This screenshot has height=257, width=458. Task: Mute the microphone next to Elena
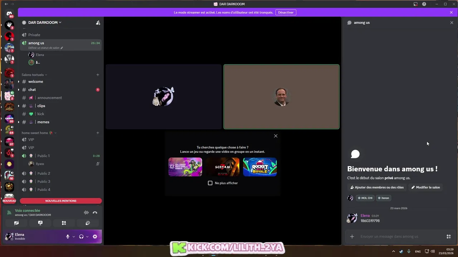(x=68, y=236)
